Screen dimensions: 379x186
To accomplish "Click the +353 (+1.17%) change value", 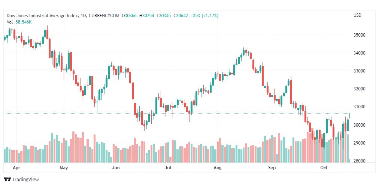I will (x=205, y=16).
